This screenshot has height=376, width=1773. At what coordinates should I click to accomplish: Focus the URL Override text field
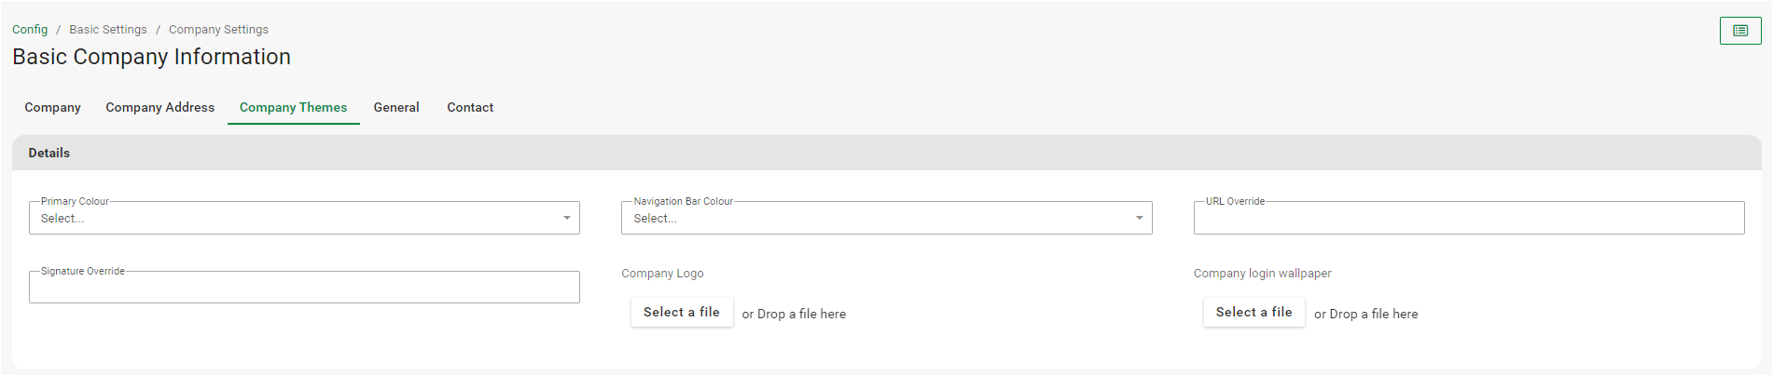[x=1468, y=219]
